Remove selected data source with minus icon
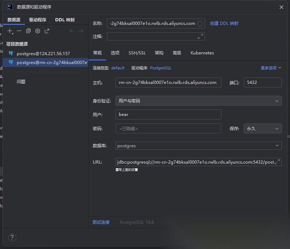 pyautogui.click(x=19, y=31)
